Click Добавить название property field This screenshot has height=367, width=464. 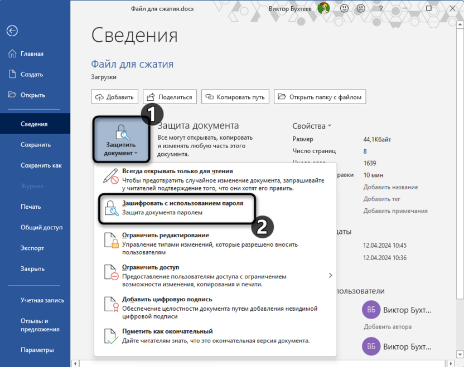[x=383, y=187]
